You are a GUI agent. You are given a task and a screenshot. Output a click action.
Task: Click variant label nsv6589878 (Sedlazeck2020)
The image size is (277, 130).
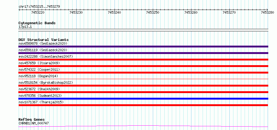[x=43, y=43]
